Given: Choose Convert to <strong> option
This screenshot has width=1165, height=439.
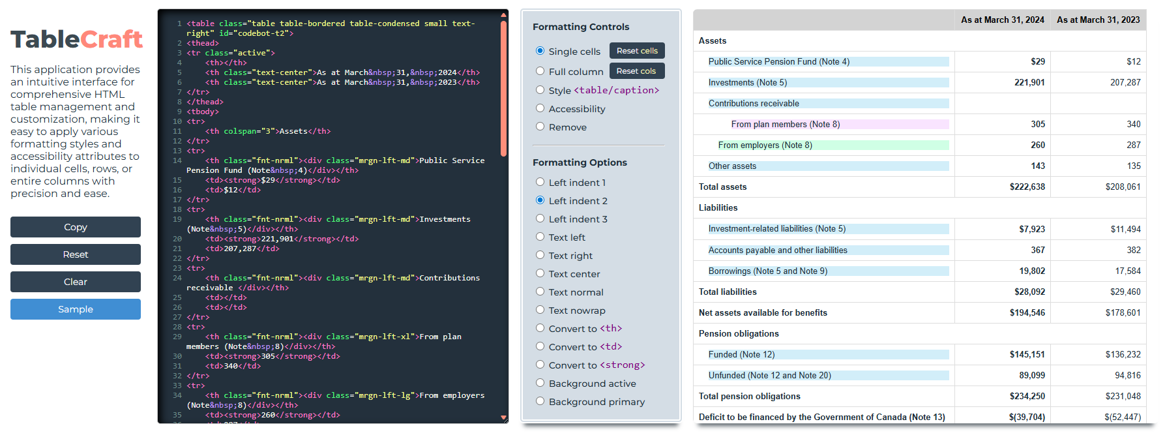Looking at the screenshot, I should click(x=540, y=365).
